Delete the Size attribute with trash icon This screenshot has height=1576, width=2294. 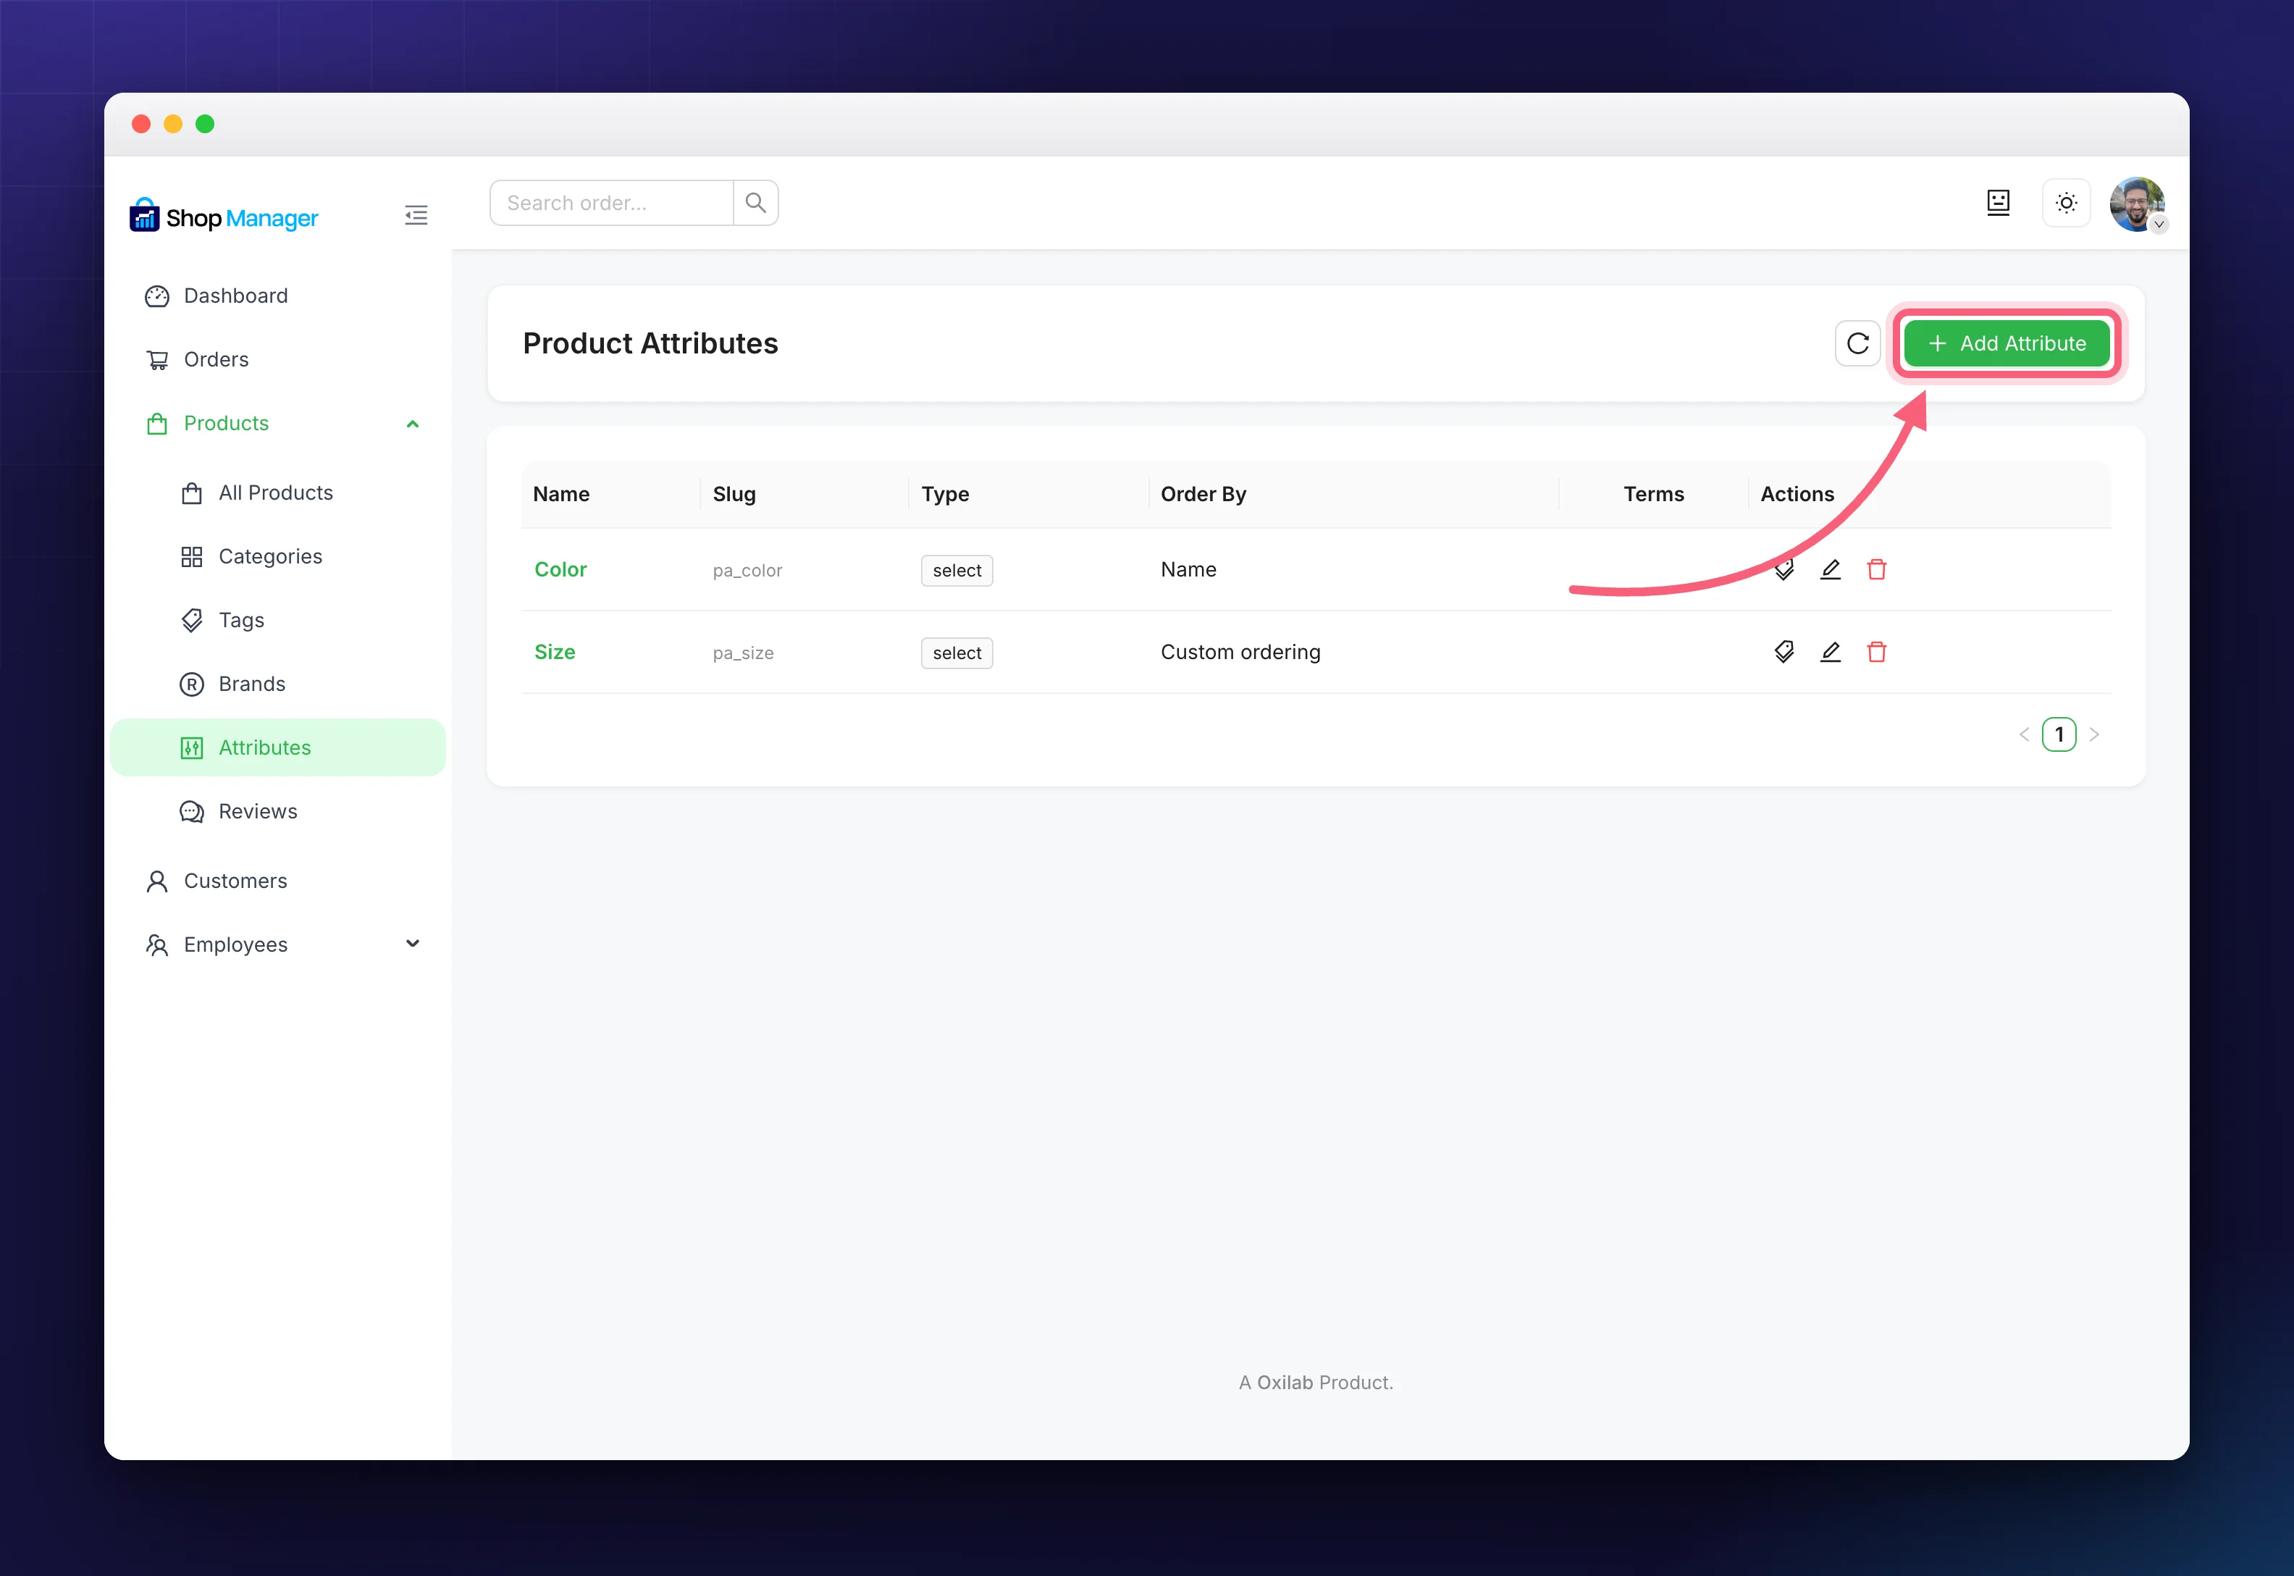1876,652
